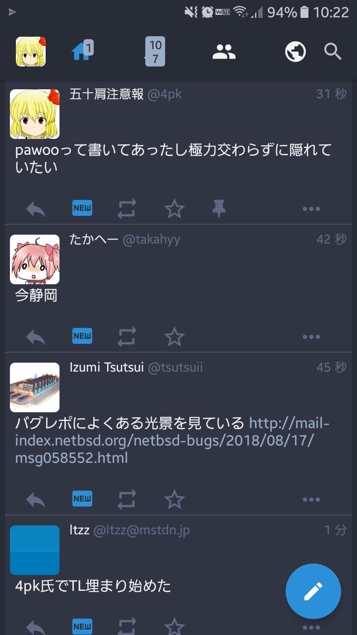Open more options on @4pk post
The image size is (357, 635).
[311, 209]
